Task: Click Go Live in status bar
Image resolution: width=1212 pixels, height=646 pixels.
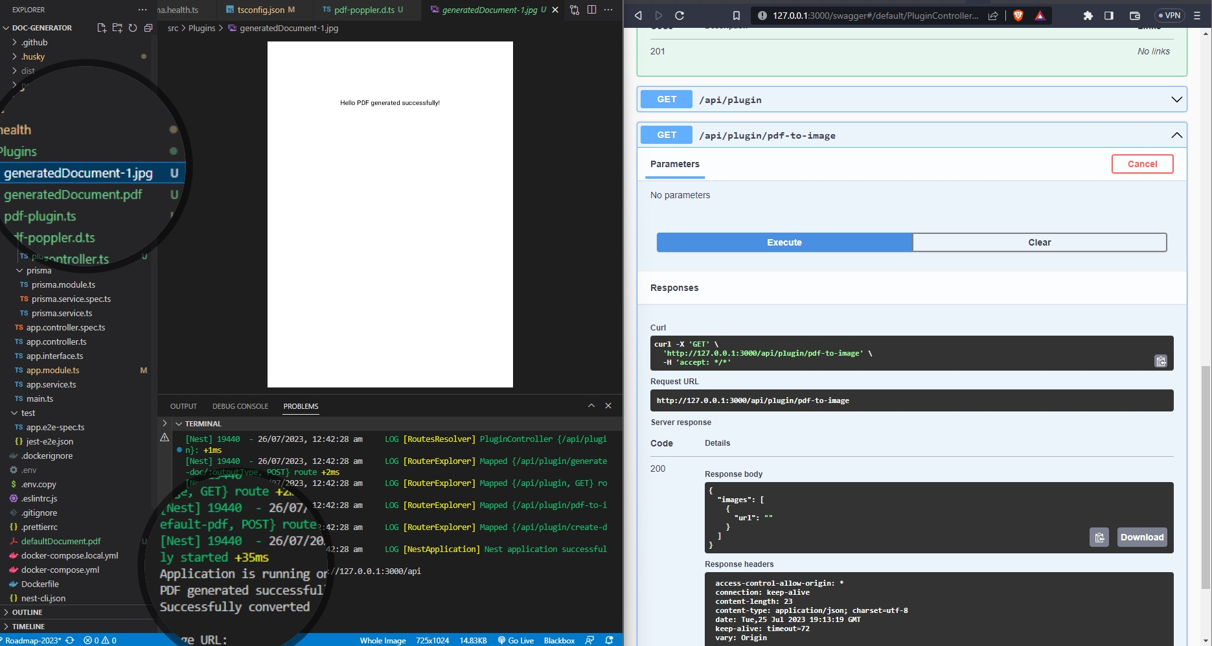Action: point(516,640)
